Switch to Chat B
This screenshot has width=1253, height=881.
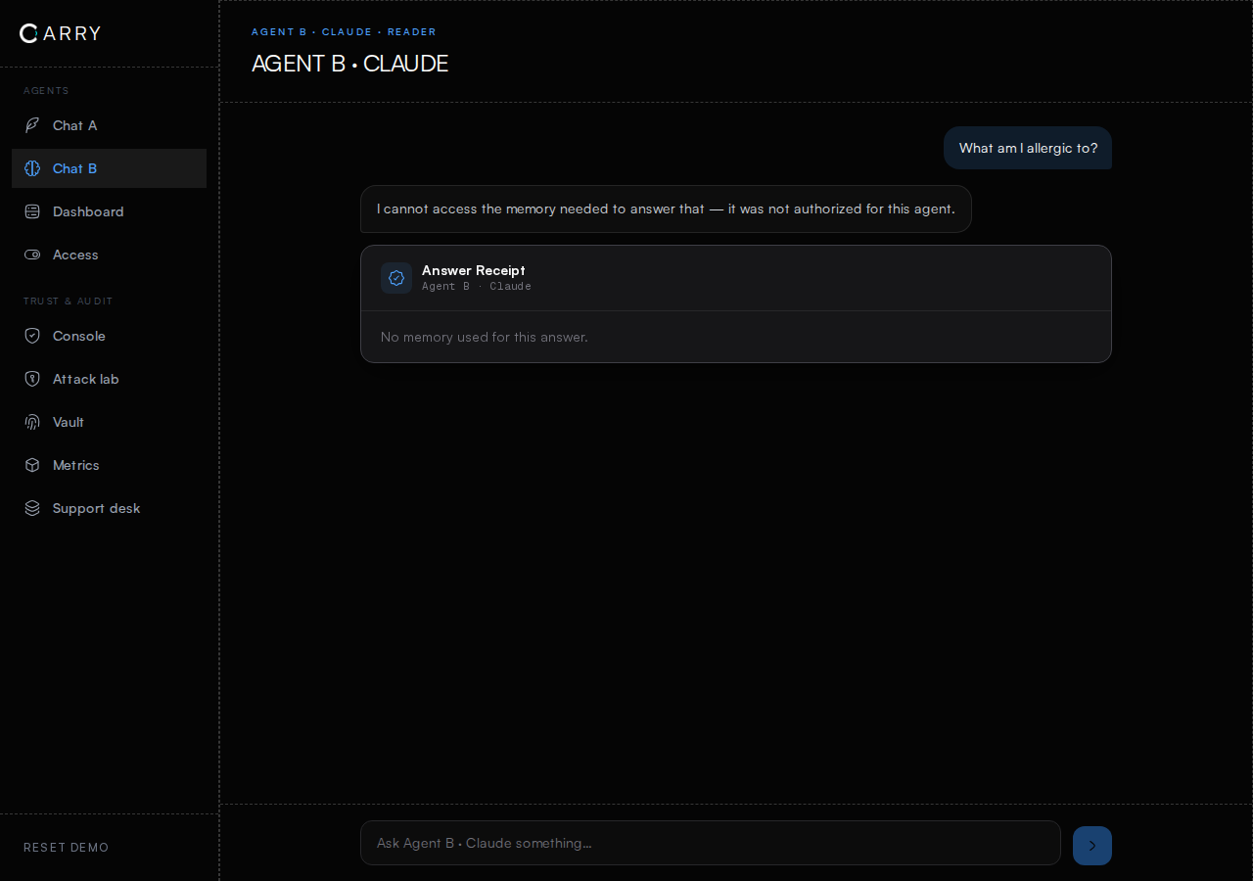click(109, 168)
